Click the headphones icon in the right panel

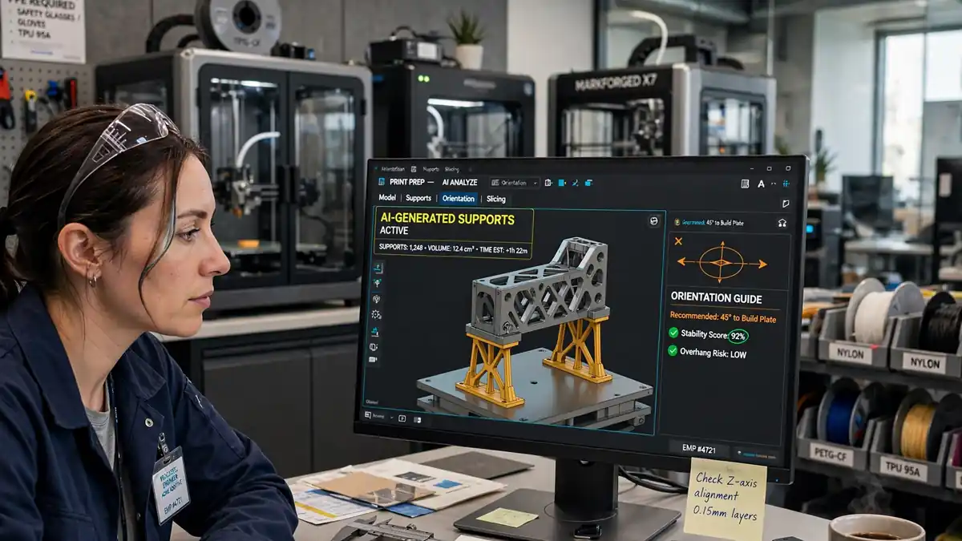coord(782,223)
